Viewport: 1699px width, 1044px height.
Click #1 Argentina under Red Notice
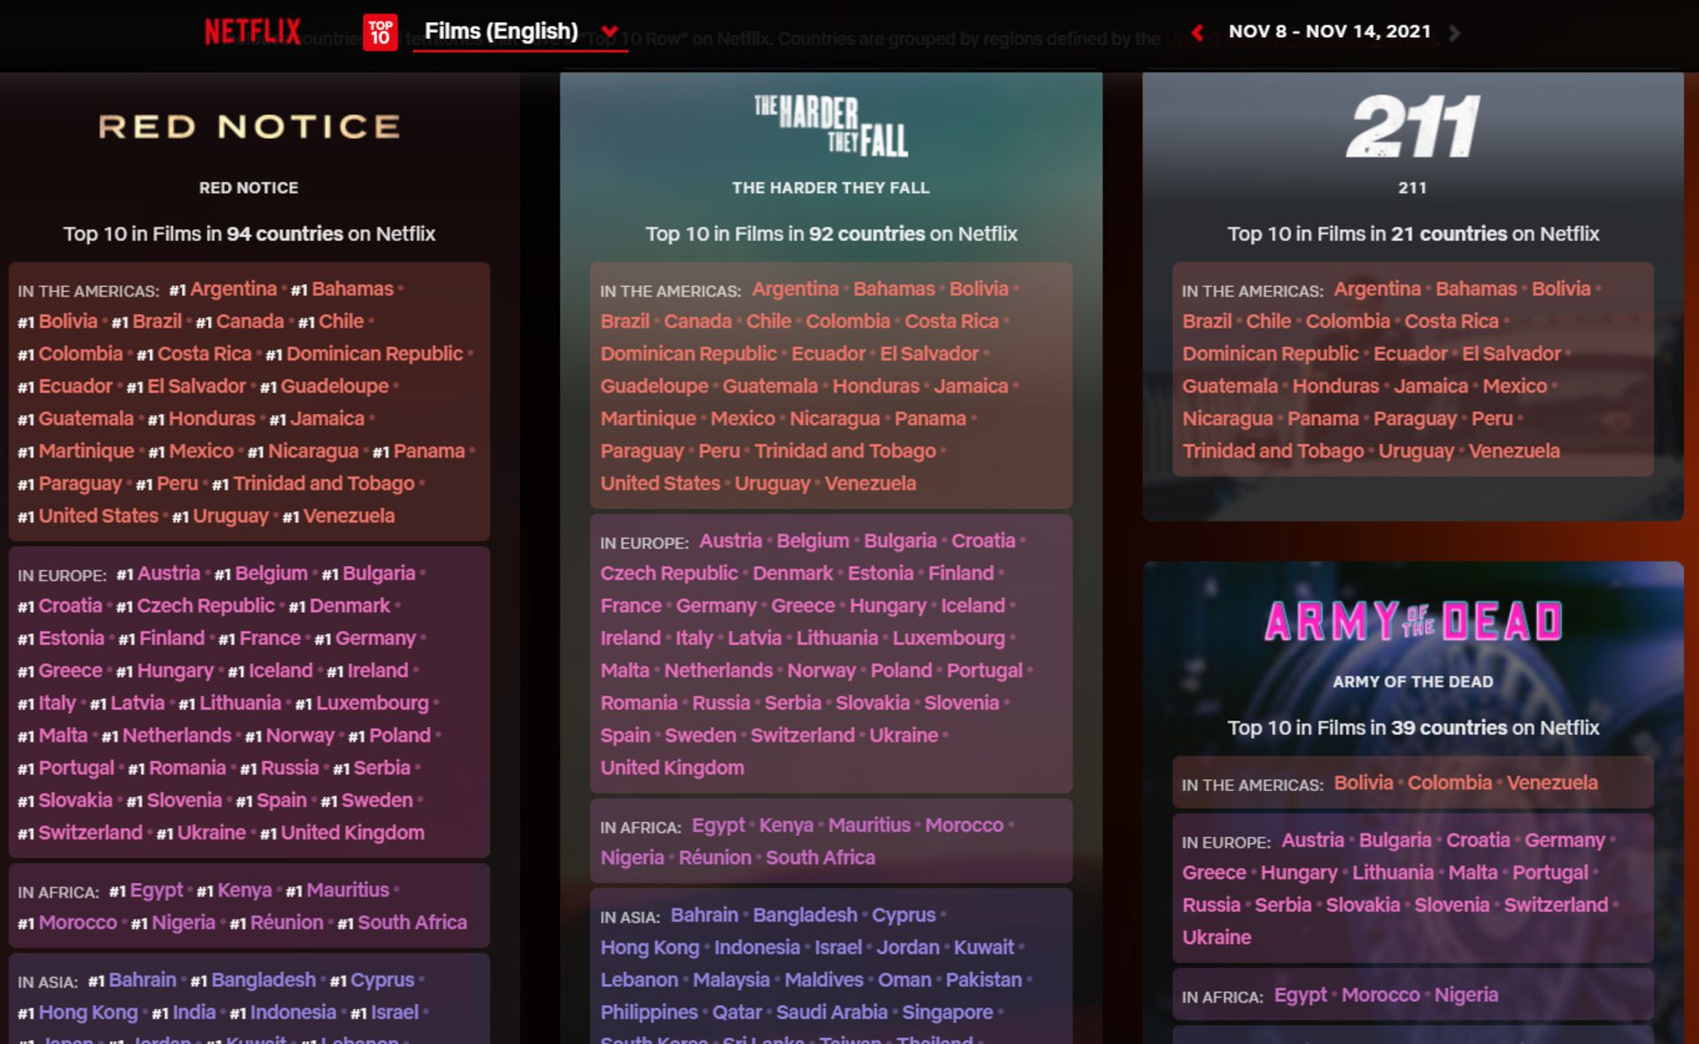click(223, 289)
